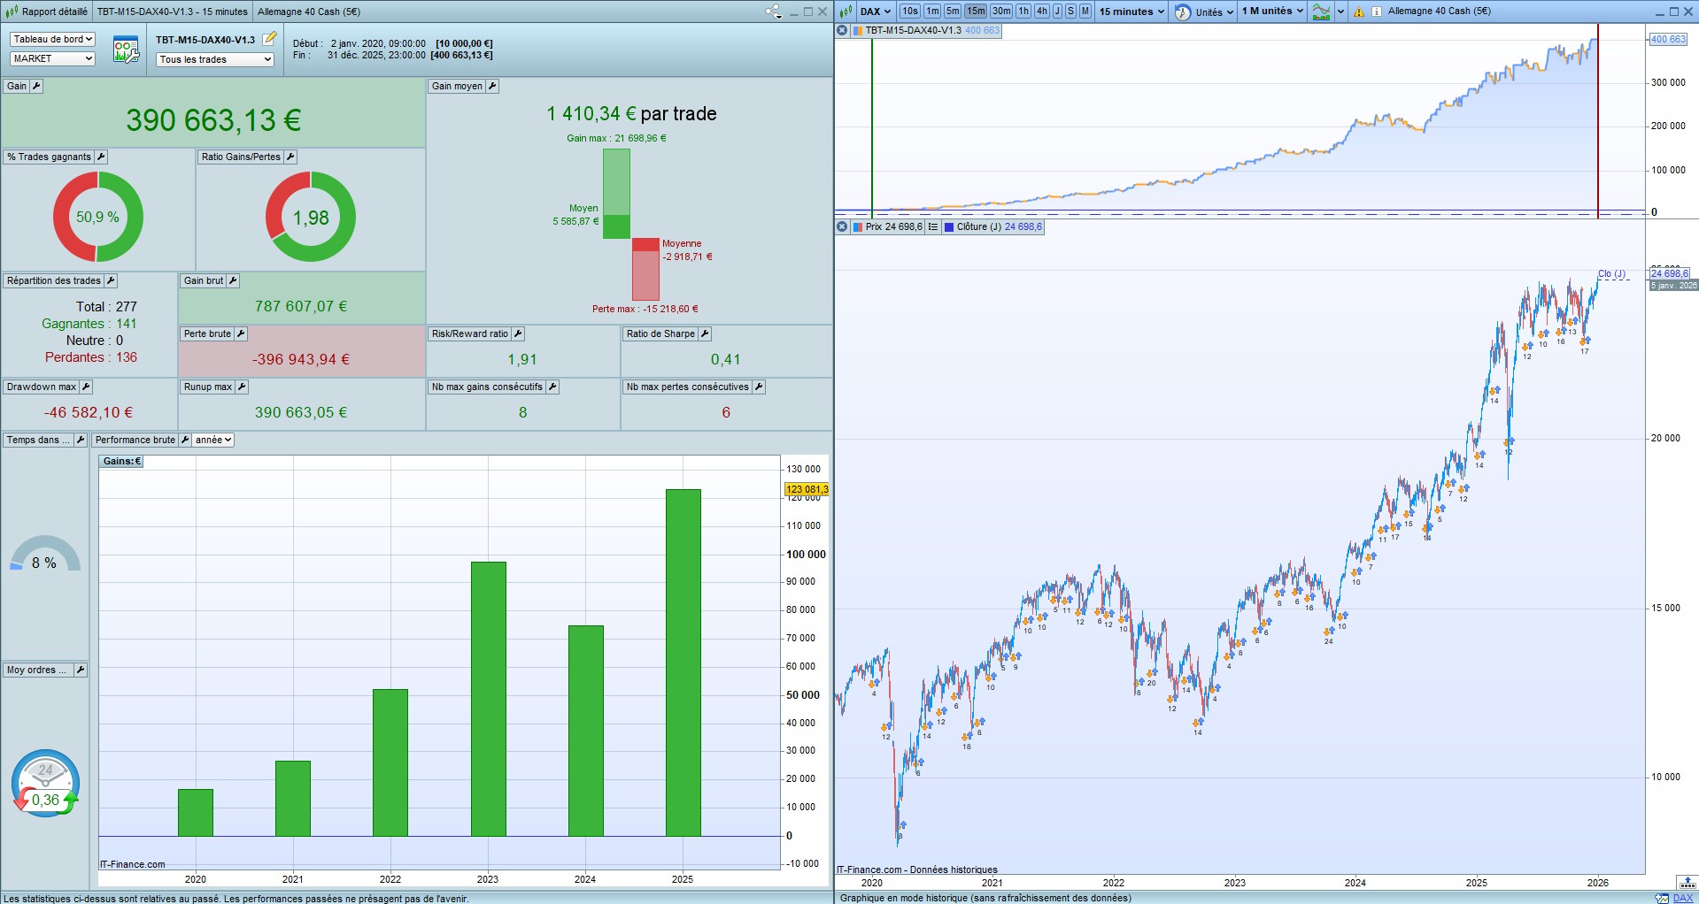Open the share icon menu in report window
The height and width of the screenshot is (904, 1699).
pyautogui.click(x=772, y=11)
